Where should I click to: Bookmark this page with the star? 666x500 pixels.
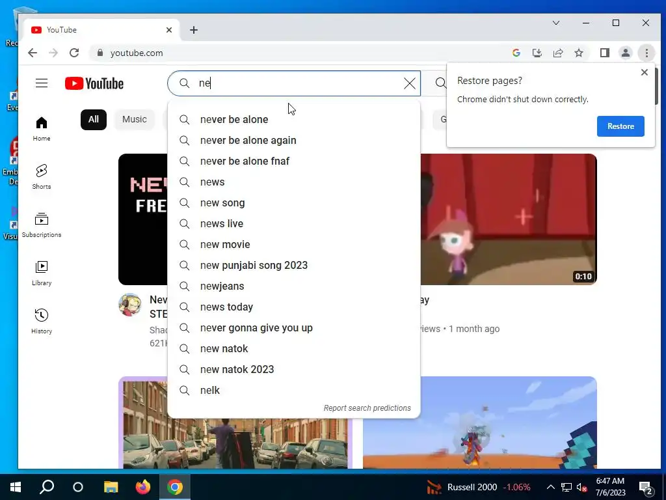click(578, 53)
